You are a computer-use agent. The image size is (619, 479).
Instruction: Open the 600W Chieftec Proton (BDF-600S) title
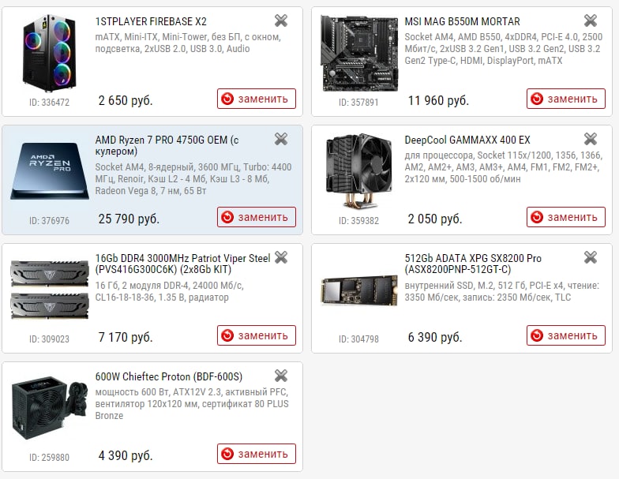(x=169, y=376)
